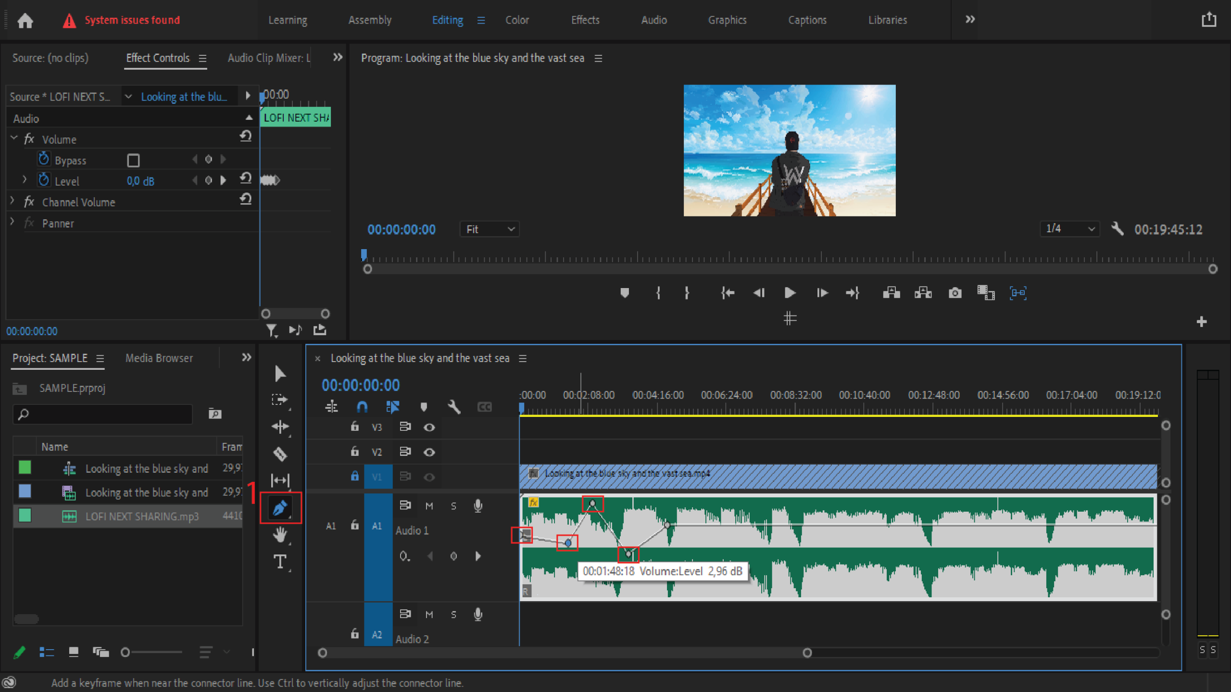The height and width of the screenshot is (692, 1231).
Task: Select the Hand tool
Action: coord(280,534)
